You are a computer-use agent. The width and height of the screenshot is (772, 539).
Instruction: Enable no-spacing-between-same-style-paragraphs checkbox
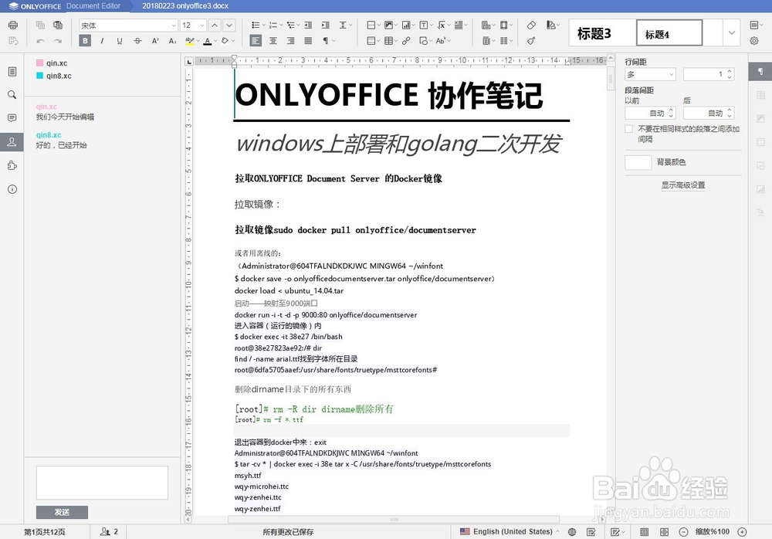(x=628, y=129)
